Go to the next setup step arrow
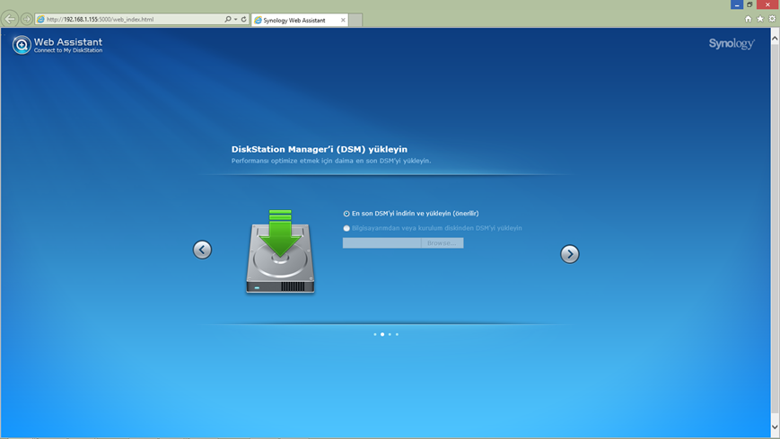780x439 pixels. (x=570, y=254)
